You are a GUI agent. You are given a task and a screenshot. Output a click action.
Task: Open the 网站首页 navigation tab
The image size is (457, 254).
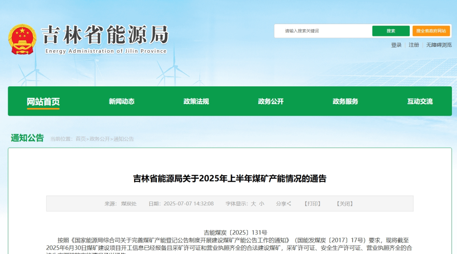pyautogui.click(x=43, y=102)
